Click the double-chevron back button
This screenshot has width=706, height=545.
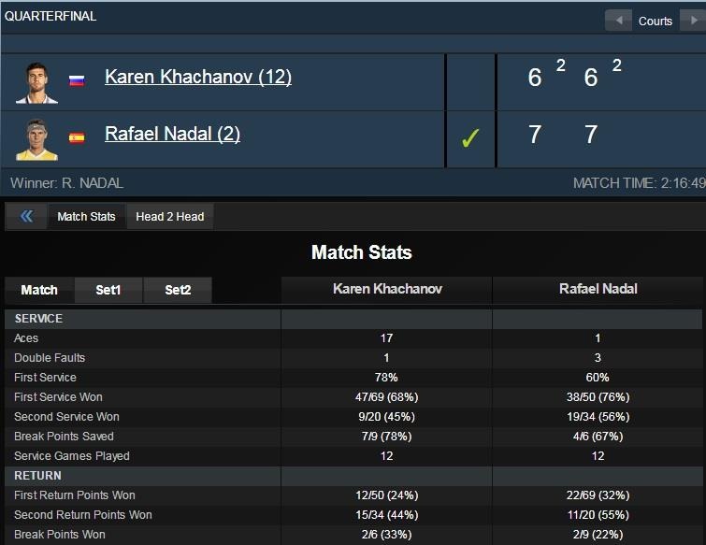[x=26, y=216]
